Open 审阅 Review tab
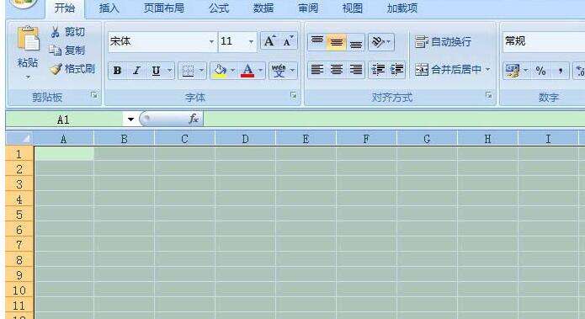Viewport: 585px width, 319px height. coord(308,8)
